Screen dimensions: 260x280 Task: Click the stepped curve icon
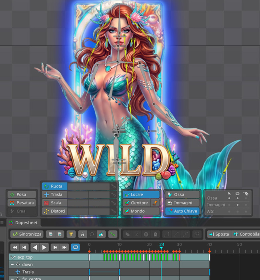pos(167,234)
